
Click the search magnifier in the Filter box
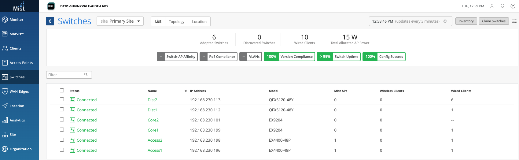click(86, 74)
